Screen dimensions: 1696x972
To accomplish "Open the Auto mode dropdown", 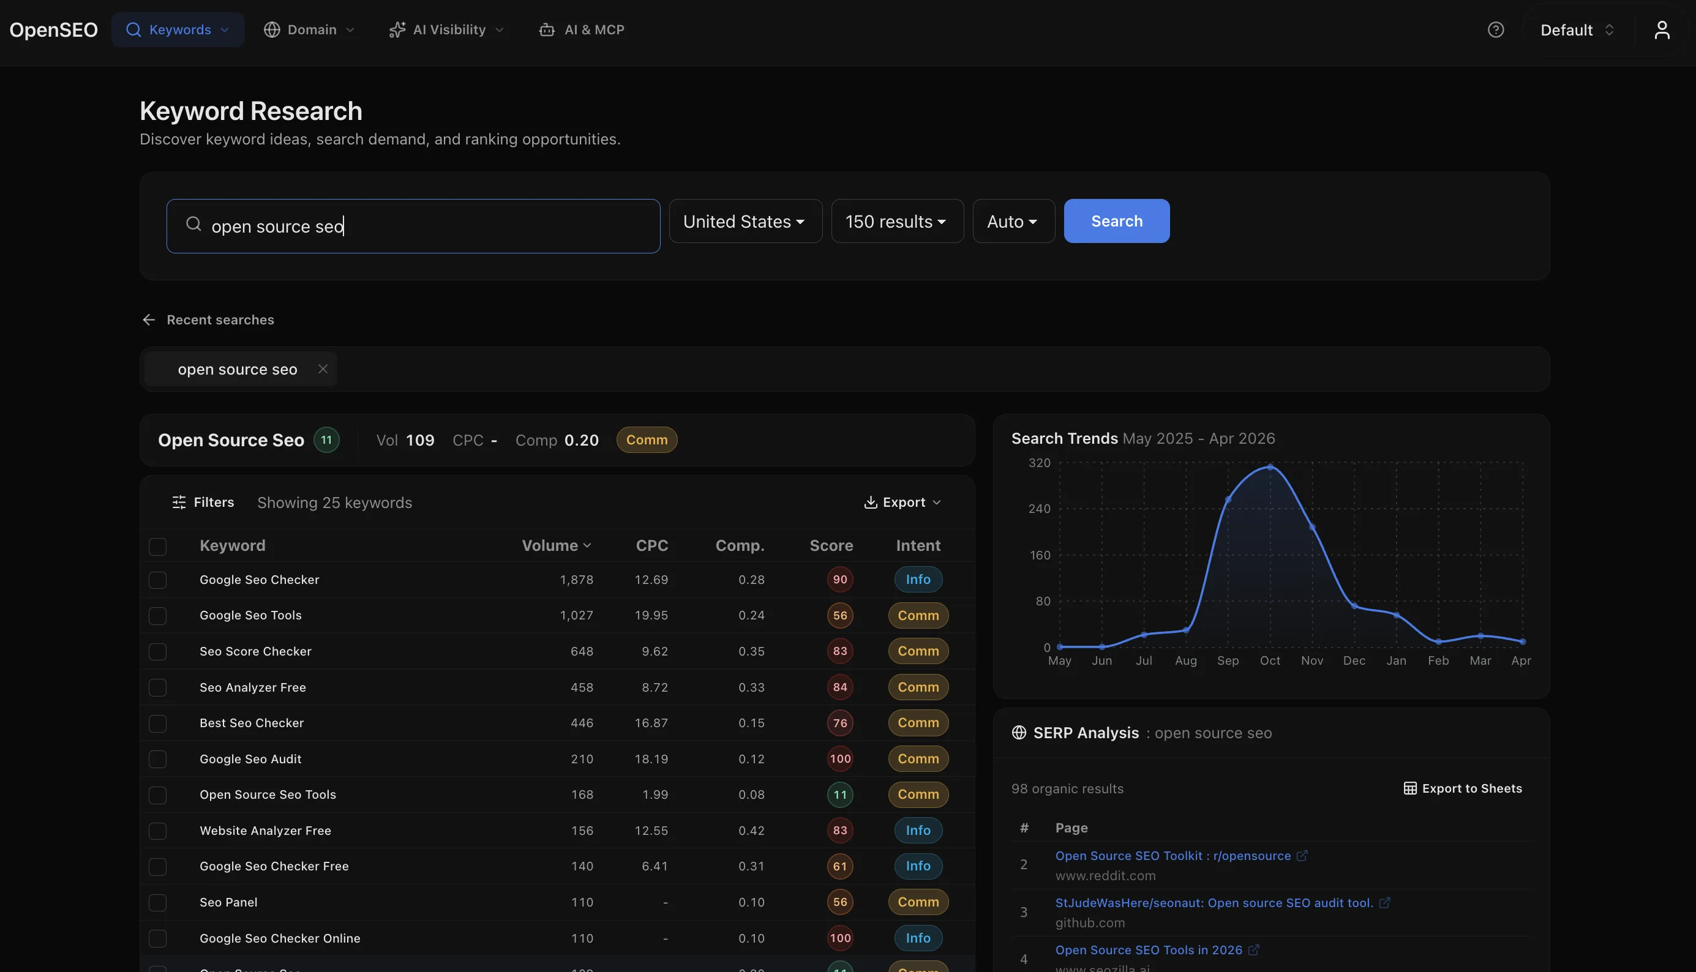I will point(1013,221).
